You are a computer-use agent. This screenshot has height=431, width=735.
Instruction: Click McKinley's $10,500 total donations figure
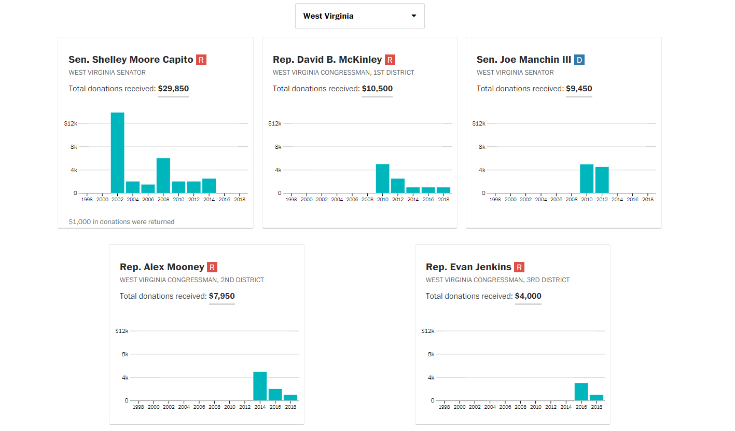coord(377,89)
